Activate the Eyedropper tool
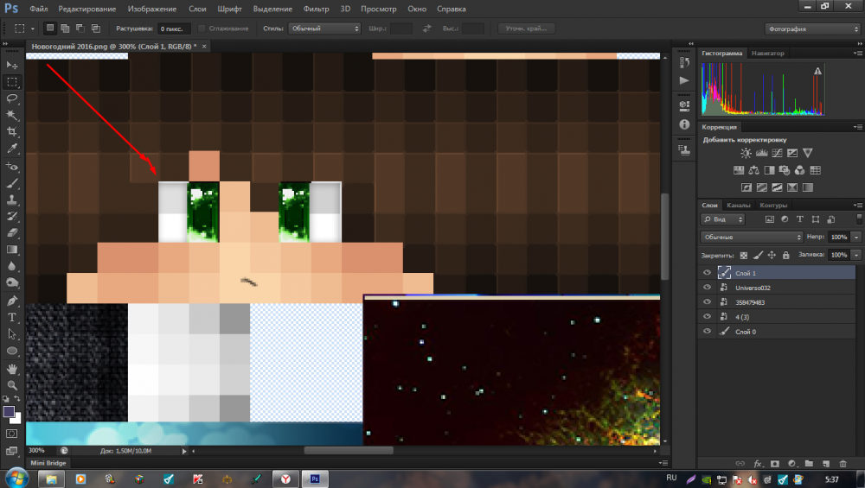 (12, 149)
